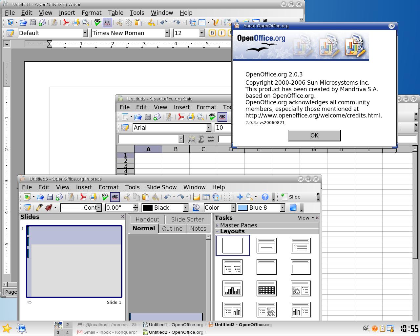This screenshot has width=420, height=336.
Task: Click Save icon in Writer toolbar
Action: tap(32, 22)
